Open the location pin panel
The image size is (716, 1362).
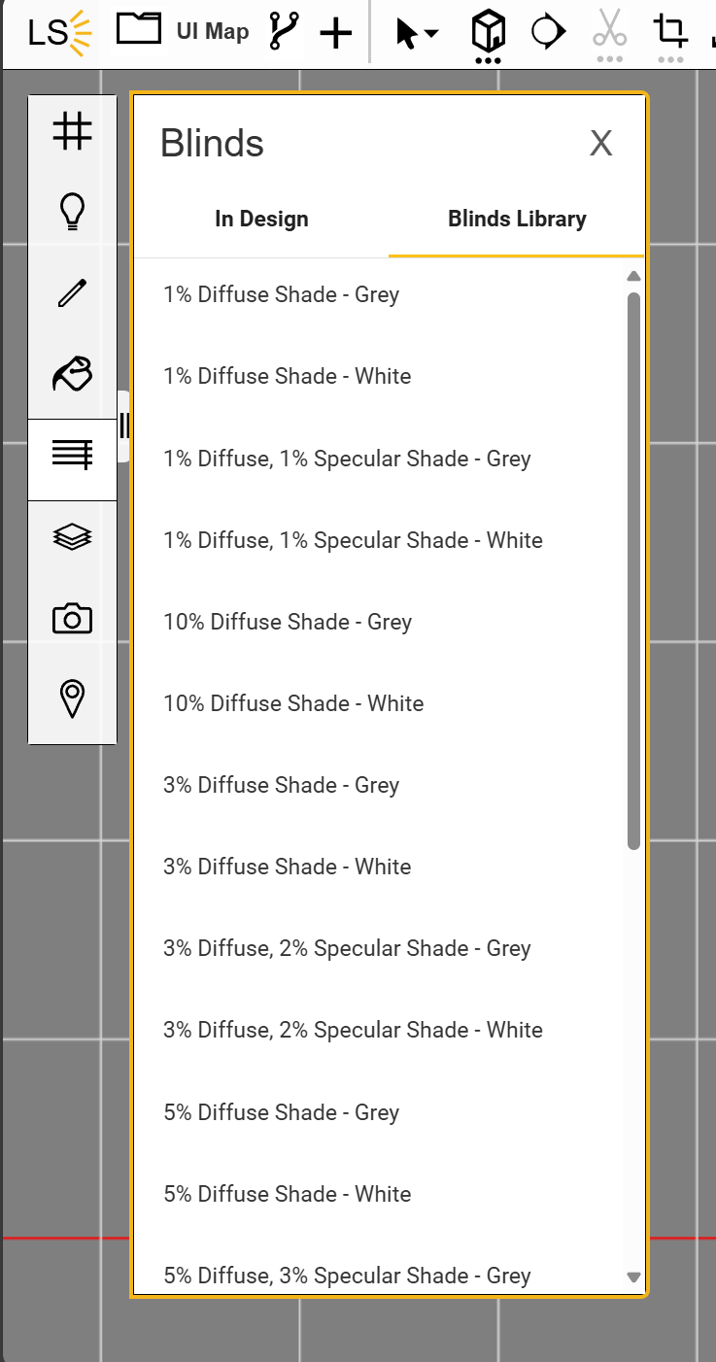click(x=73, y=698)
